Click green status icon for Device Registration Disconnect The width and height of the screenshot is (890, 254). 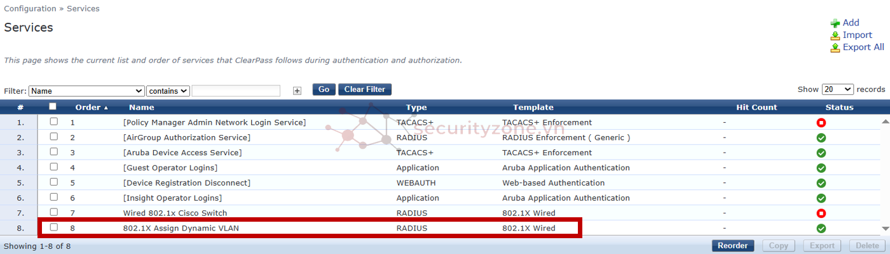(x=821, y=183)
